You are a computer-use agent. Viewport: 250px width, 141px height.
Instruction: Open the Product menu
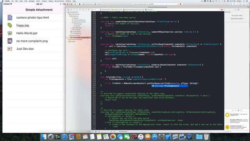[x=44, y=1]
